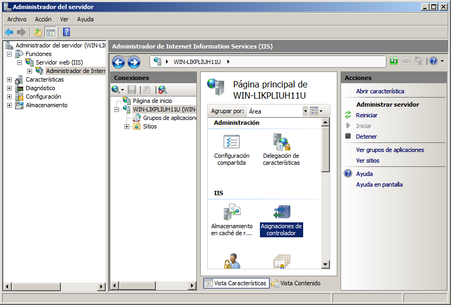Viewport: 451px width, 305px height.
Task: Open Delegación de características icon
Action: pos(281,142)
